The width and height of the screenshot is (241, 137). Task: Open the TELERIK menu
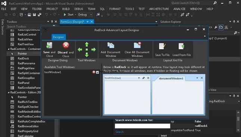37,9
